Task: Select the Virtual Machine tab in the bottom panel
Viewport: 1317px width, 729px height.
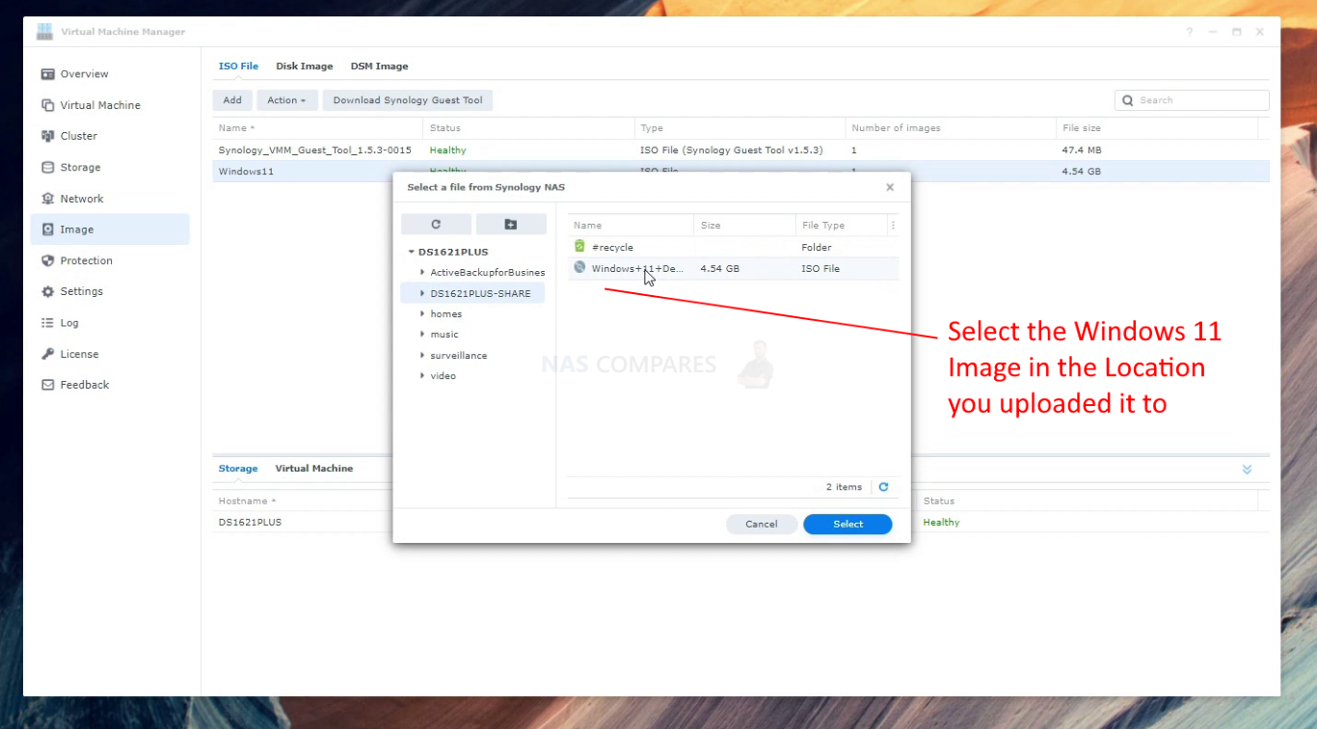Action: pyautogui.click(x=314, y=469)
